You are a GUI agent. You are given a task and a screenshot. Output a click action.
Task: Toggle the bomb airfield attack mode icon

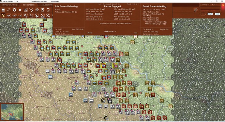coord(37,16)
